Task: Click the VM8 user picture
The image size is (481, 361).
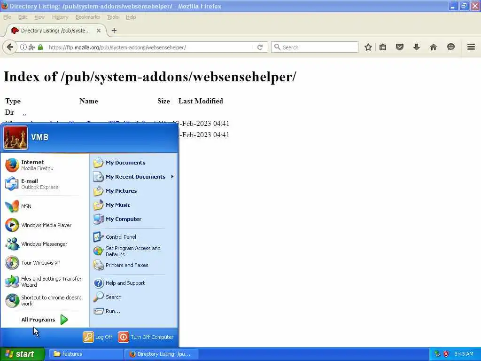Action: [x=16, y=138]
